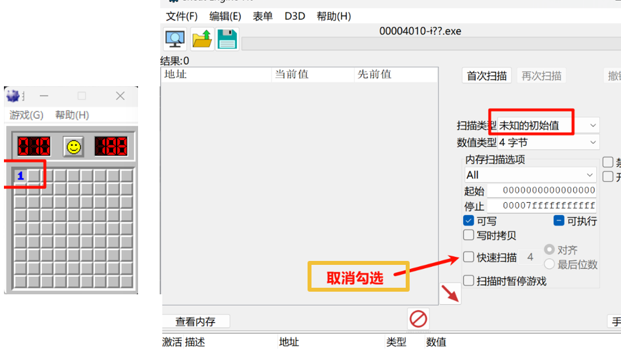Open the D3D menu
Viewport: 621px width, 361px height.
pos(294,16)
